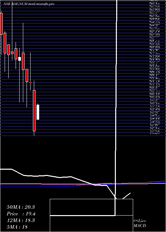Select the 50MA : 20.3 value
Image resolution: width=166 pixels, height=232 pixels.
coord(21,207)
